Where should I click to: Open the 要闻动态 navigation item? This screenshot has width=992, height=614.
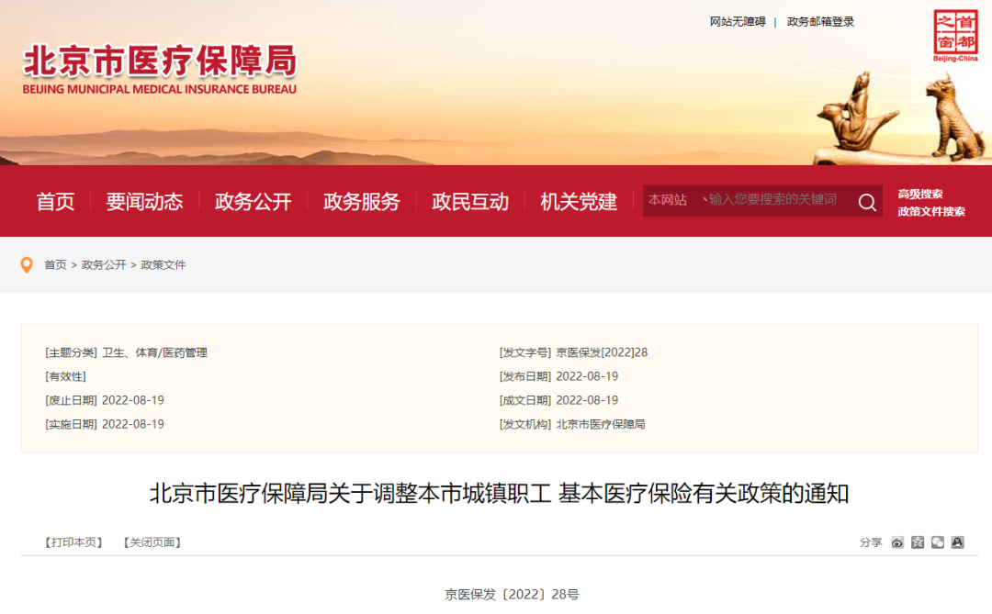click(x=144, y=201)
